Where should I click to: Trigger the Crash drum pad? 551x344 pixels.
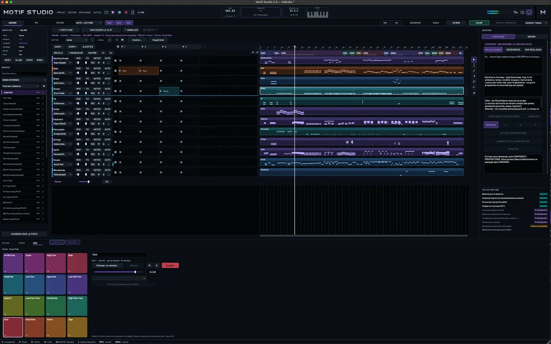(34, 263)
